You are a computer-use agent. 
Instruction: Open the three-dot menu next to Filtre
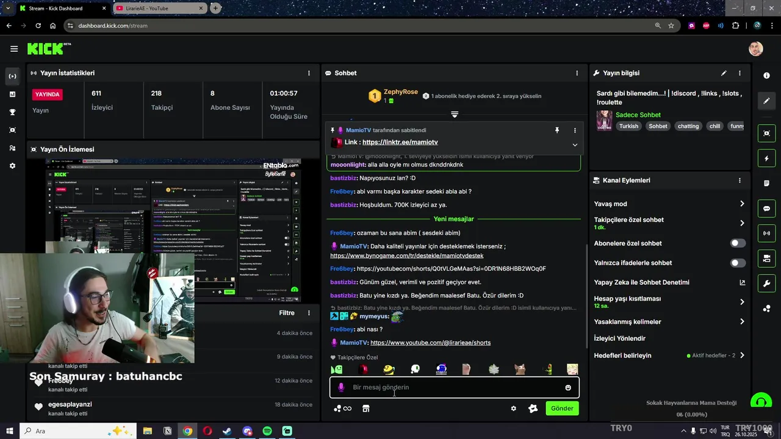pos(309,313)
